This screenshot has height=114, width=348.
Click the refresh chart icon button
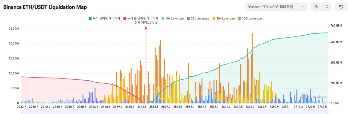coord(341,7)
